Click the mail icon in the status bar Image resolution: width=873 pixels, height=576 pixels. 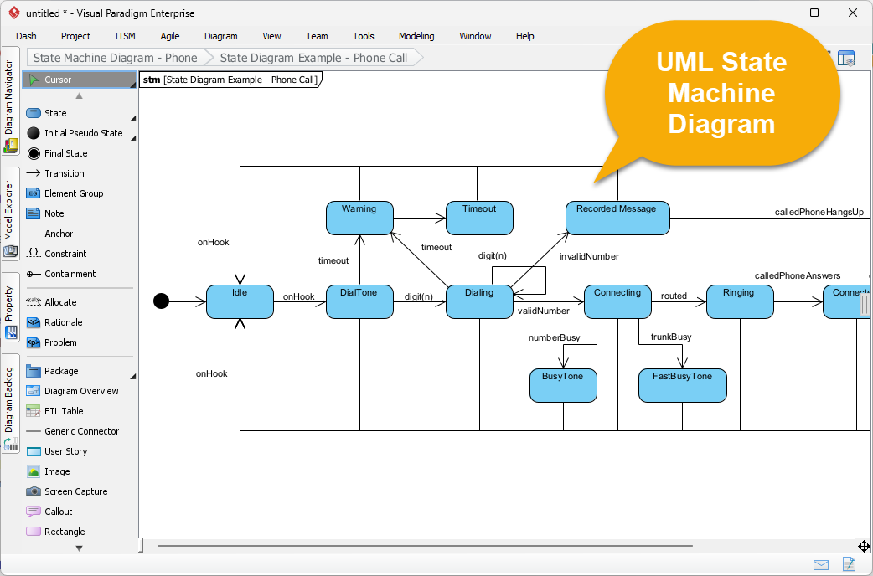pyautogui.click(x=821, y=564)
